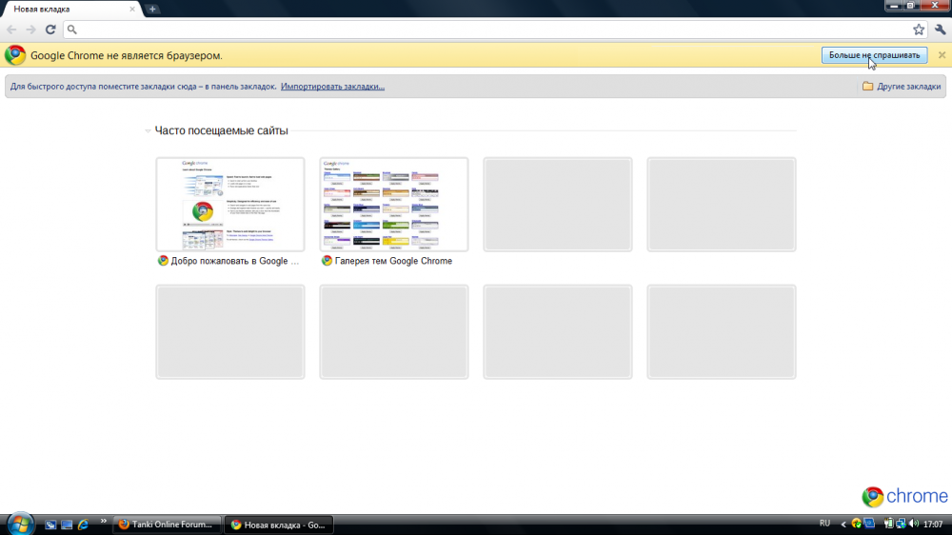This screenshot has width=952, height=535.
Task: Open the Chrome wrench settings menu
Action: (941, 30)
